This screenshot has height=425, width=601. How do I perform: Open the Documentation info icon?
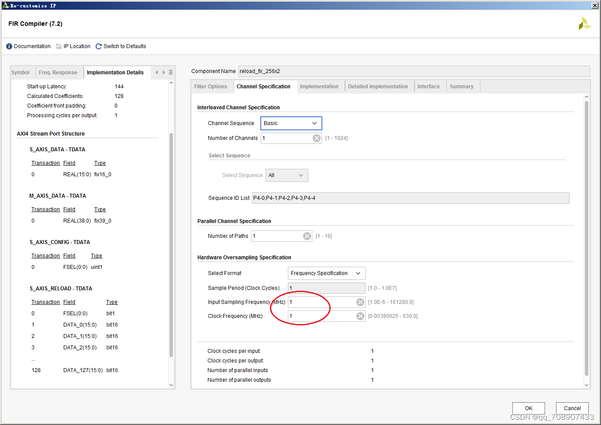click(x=9, y=46)
